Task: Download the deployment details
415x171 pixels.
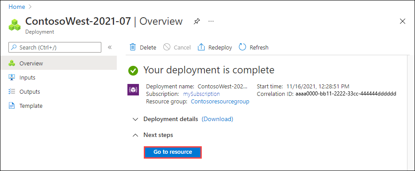Action: point(217,119)
